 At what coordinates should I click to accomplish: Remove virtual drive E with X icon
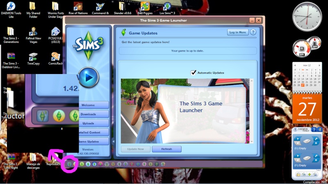tap(316, 143)
